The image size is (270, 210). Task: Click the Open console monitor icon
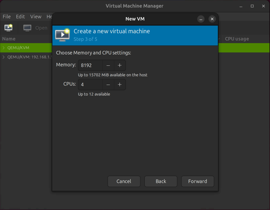(27, 28)
